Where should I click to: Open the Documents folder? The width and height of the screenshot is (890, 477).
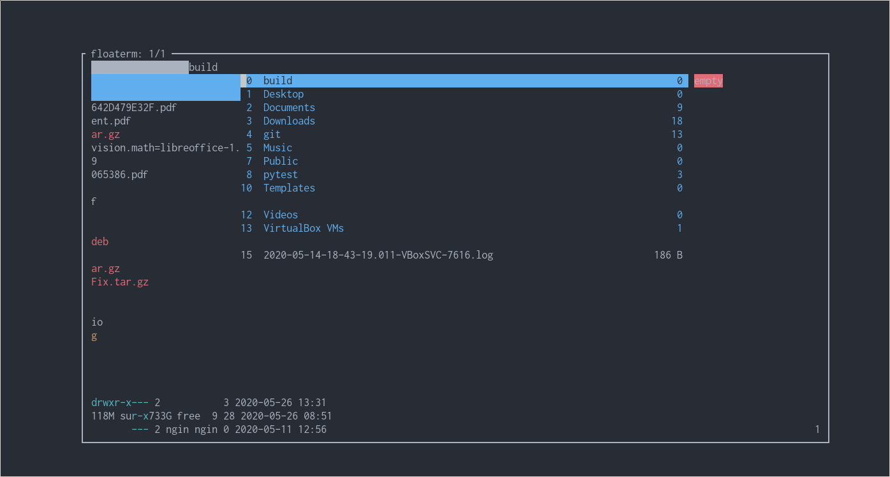(x=288, y=107)
